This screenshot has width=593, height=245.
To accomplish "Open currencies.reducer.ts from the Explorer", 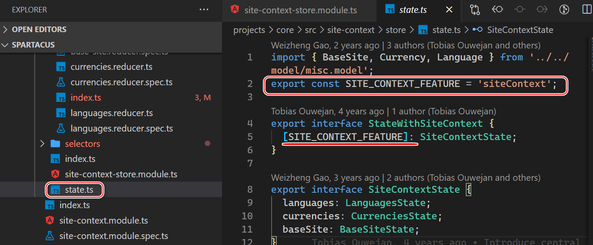I will (111, 67).
